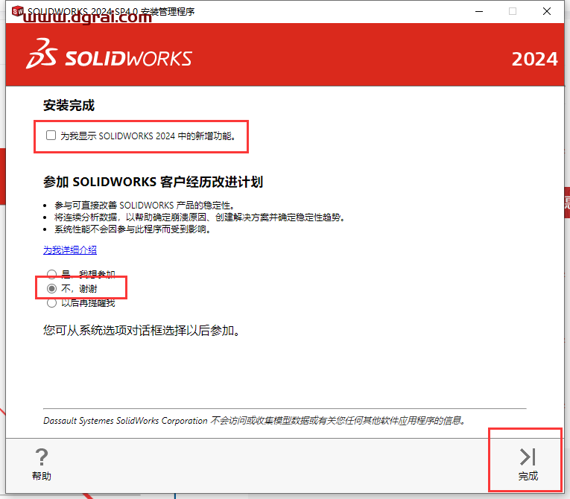Viewport: 570px width, 499px height.
Task: Open the 为我详细介绍 details link
Action: pyautogui.click(x=70, y=250)
